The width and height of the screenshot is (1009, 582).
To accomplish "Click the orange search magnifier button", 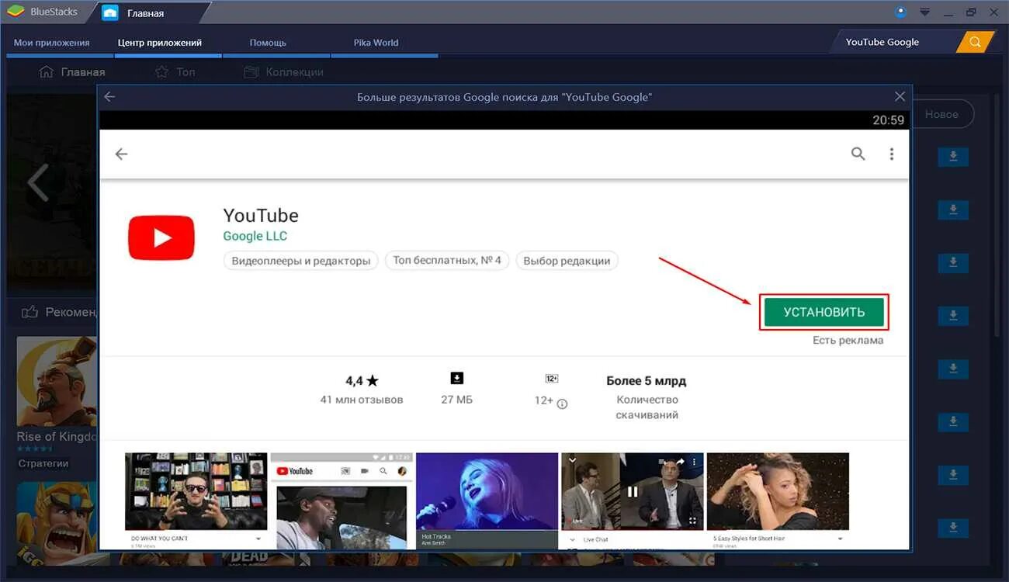I will (x=975, y=42).
